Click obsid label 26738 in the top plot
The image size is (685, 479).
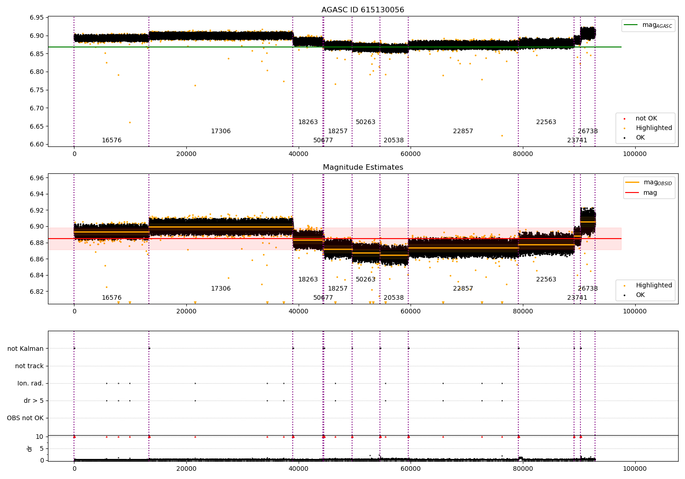588,131
